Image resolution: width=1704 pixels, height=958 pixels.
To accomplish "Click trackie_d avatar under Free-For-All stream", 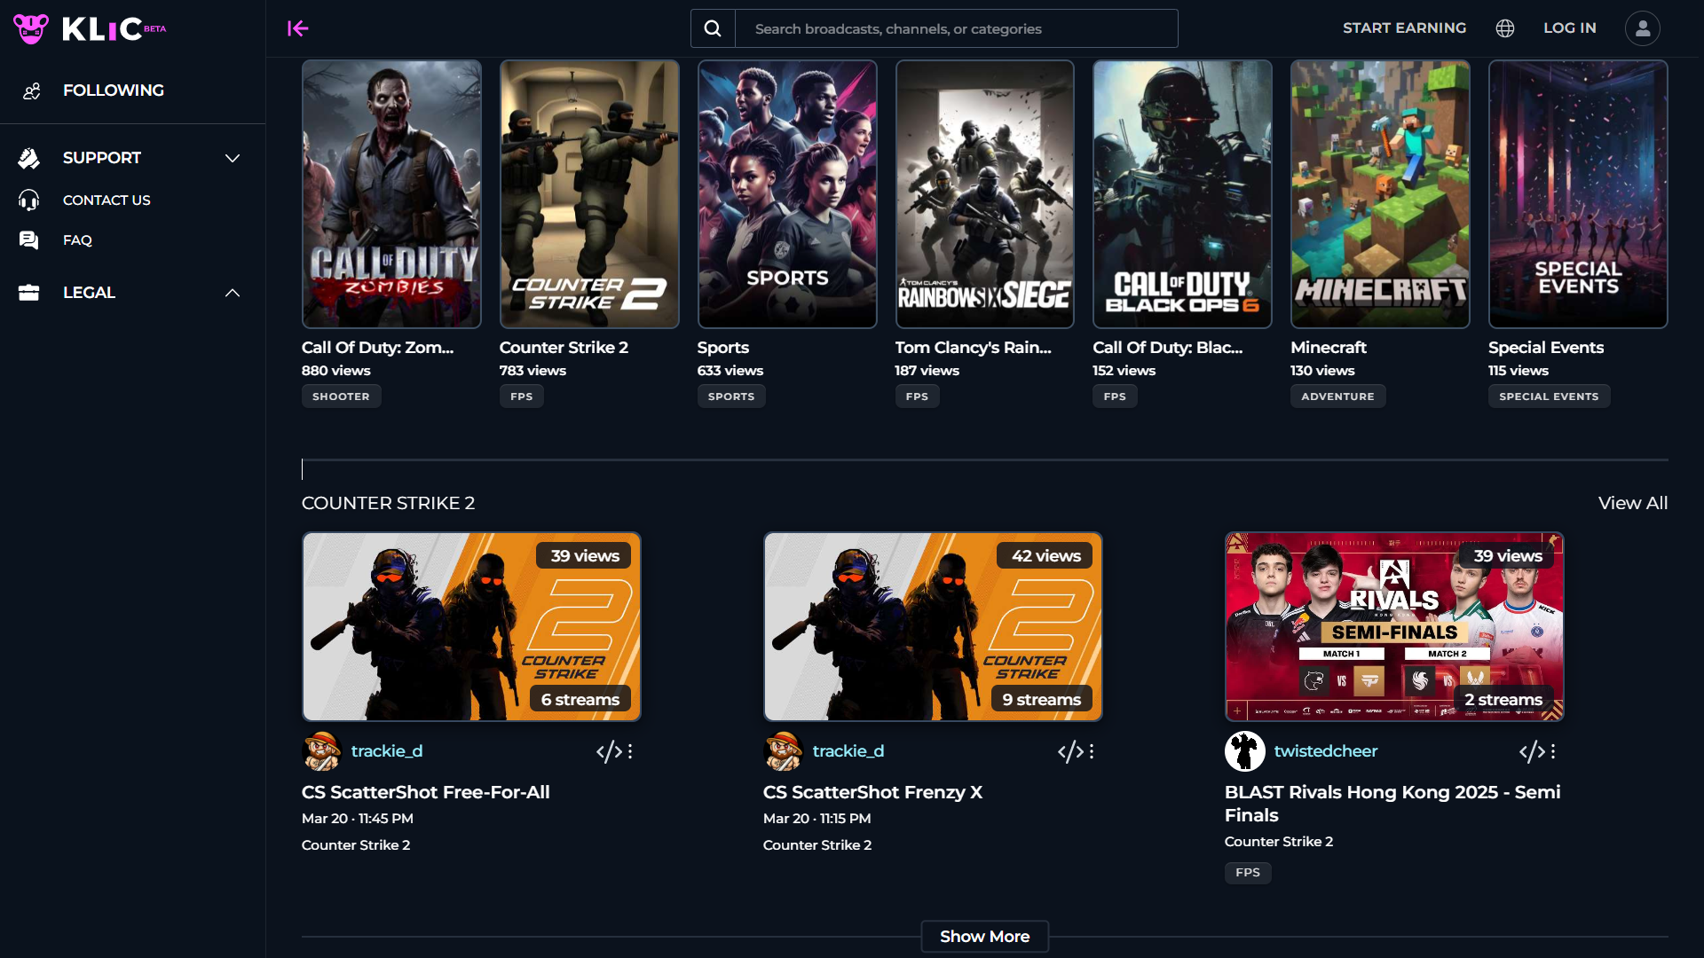I will [x=322, y=751].
